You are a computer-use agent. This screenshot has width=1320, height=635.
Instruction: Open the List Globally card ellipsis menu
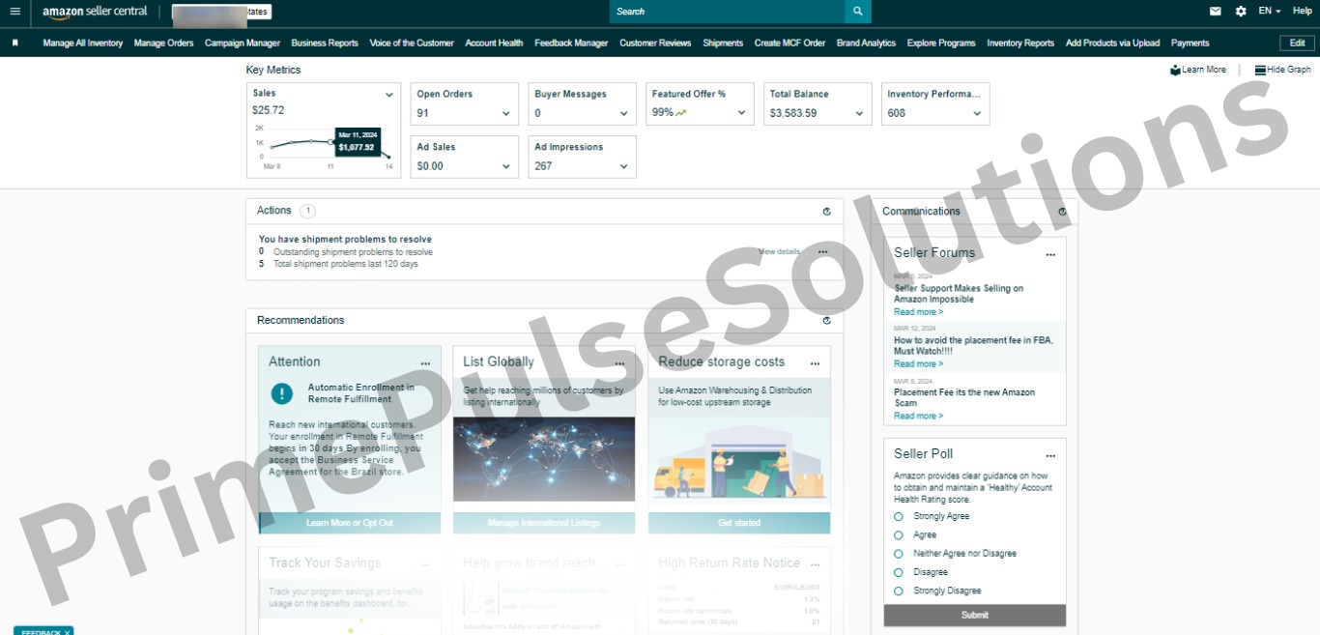point(619,364)
